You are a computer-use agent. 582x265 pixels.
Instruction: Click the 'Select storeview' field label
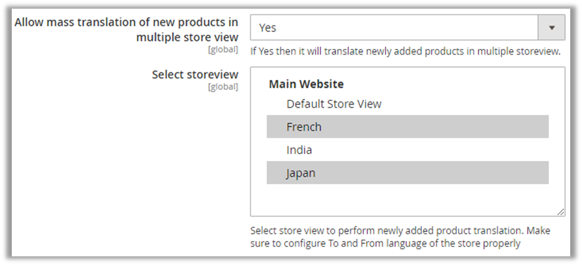coord(195,74)
